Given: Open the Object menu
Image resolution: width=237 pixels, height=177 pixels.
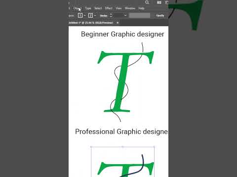Looking at the screenshot, I should (x=77, y=8).
